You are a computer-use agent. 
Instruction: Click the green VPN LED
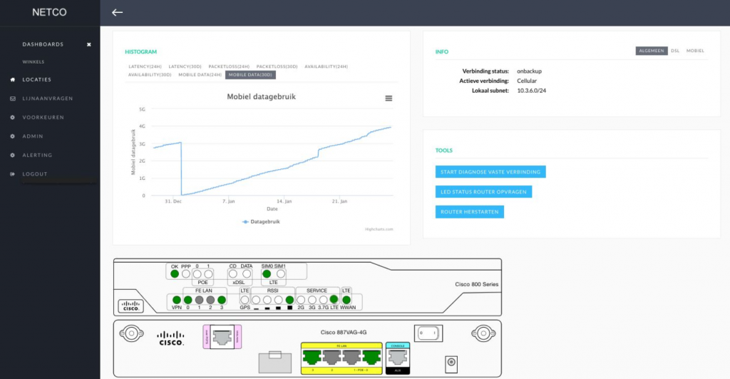(x=177, y=300)
